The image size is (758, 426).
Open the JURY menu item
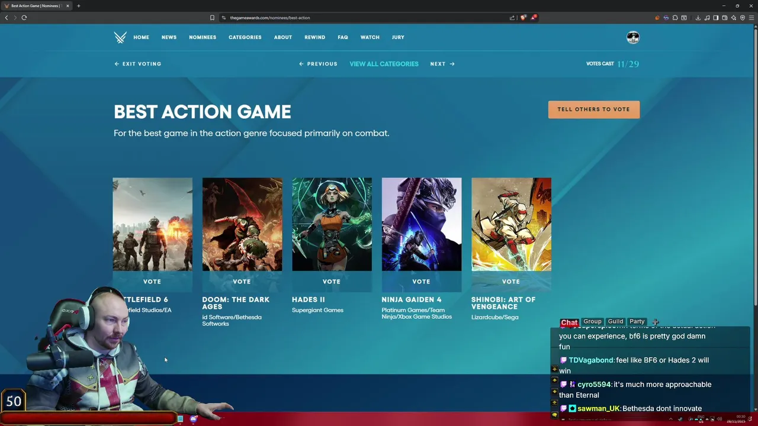(398, 37)
